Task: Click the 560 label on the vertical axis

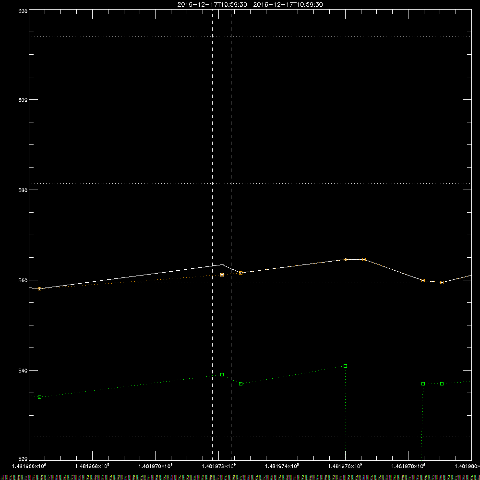Action: (x=23, y=280)
